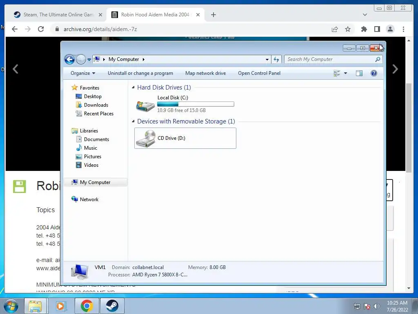Select the CD Drive (D:) icon
This screenshot has width=418, height=314.
pyautogui.click(x=145, y=138)
